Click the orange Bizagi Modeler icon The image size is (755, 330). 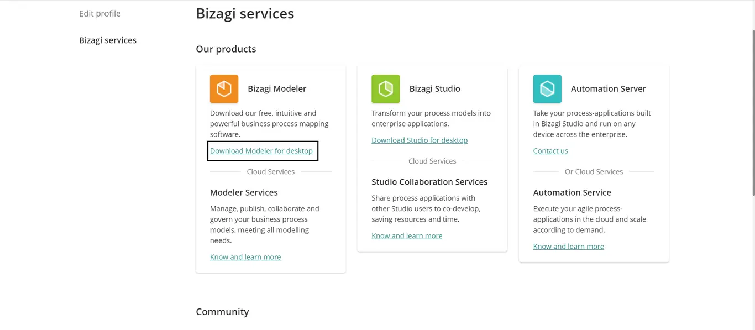pos(224,88)
